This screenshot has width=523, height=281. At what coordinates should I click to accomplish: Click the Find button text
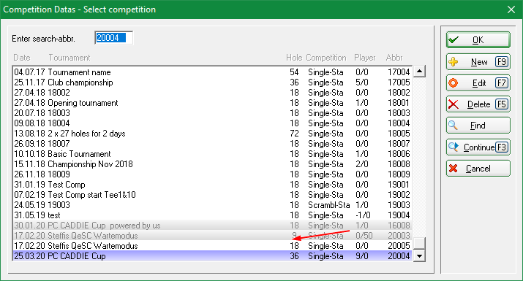[x=478, y=126]
